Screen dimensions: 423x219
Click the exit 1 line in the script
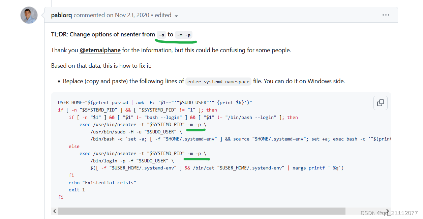click(77, 189)
